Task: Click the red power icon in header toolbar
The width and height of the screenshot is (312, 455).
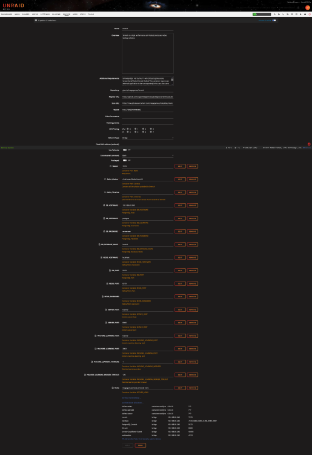Action: (x=309, y=14)
